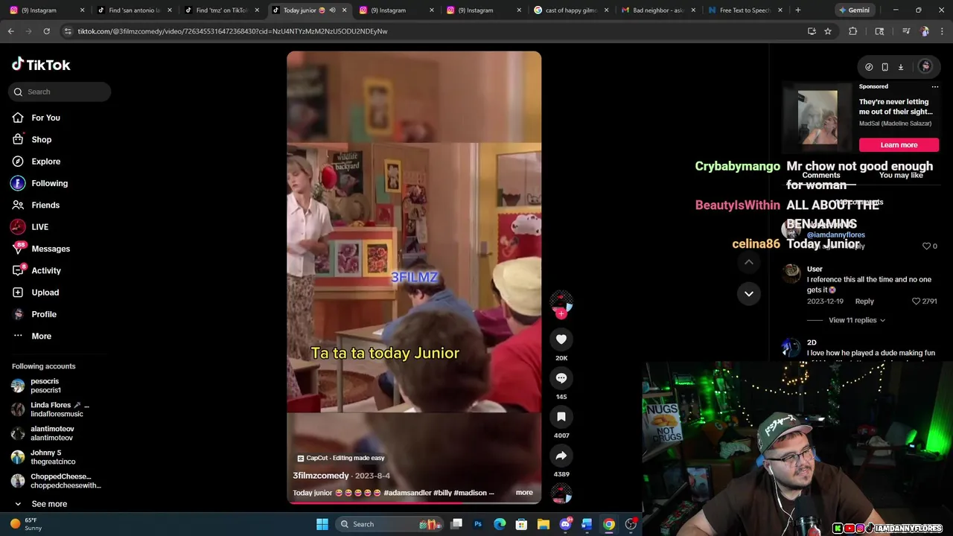Open Gemini button in Chrome
953x536 pixels.
(x=854, y=10)
